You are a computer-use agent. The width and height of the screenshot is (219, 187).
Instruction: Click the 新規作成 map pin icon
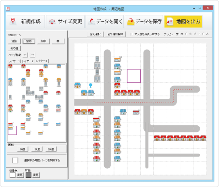[13, 21]
